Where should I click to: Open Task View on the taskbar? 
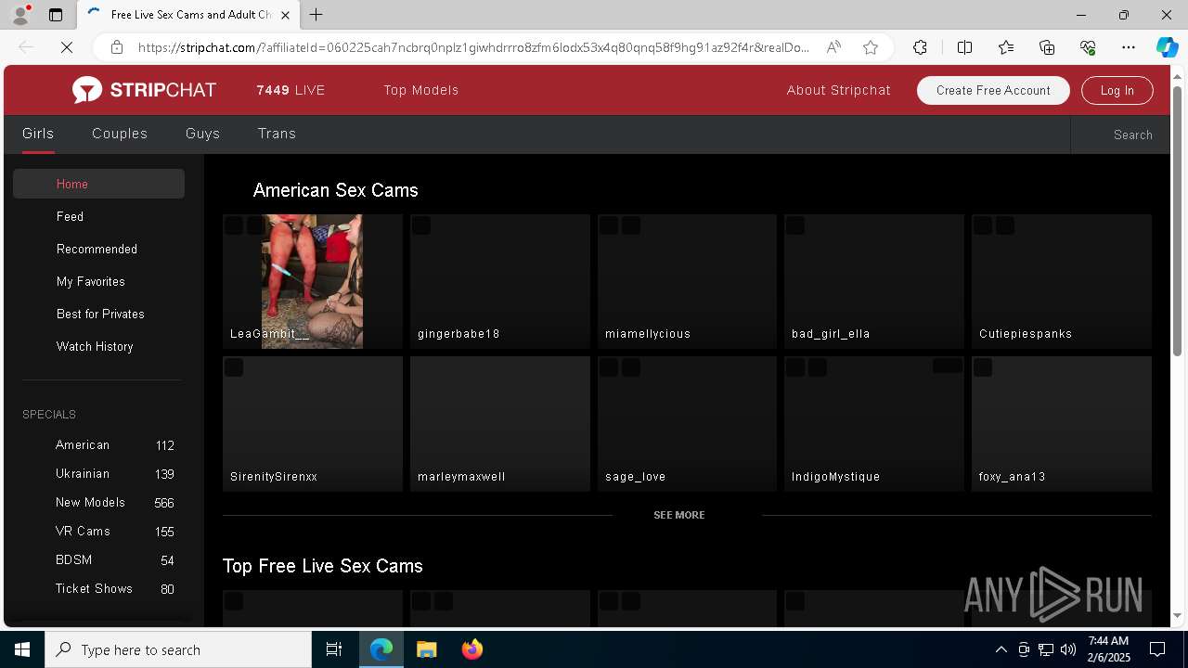(x=334, y=649)
